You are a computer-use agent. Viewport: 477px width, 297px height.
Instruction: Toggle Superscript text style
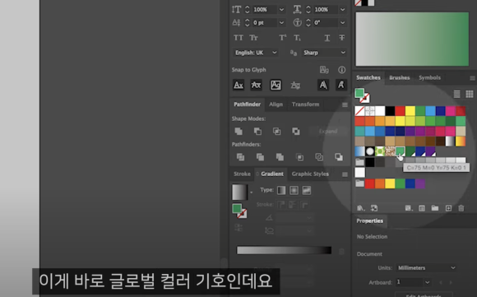pos(283,38)
